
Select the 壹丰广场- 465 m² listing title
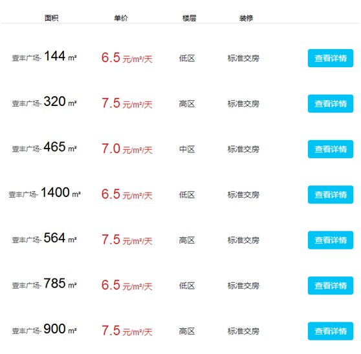[44, 147]
